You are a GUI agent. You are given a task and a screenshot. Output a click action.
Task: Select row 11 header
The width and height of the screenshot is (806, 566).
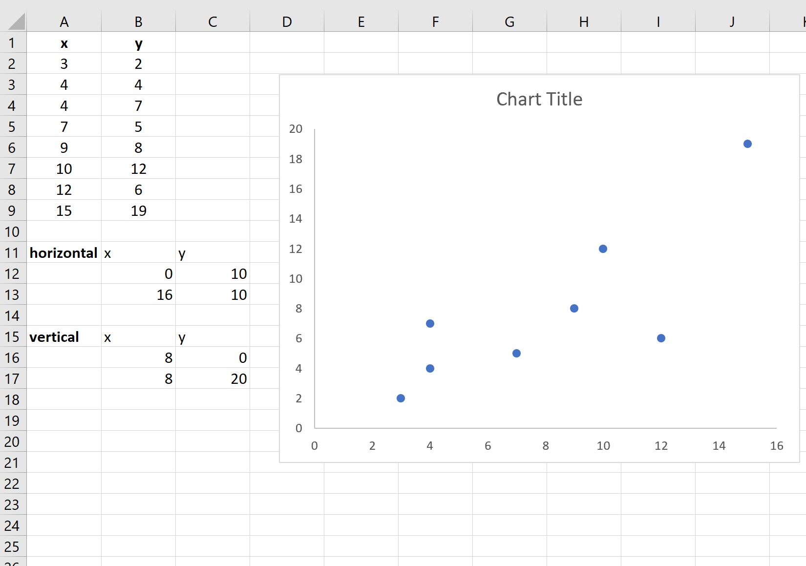click(13, 252)
